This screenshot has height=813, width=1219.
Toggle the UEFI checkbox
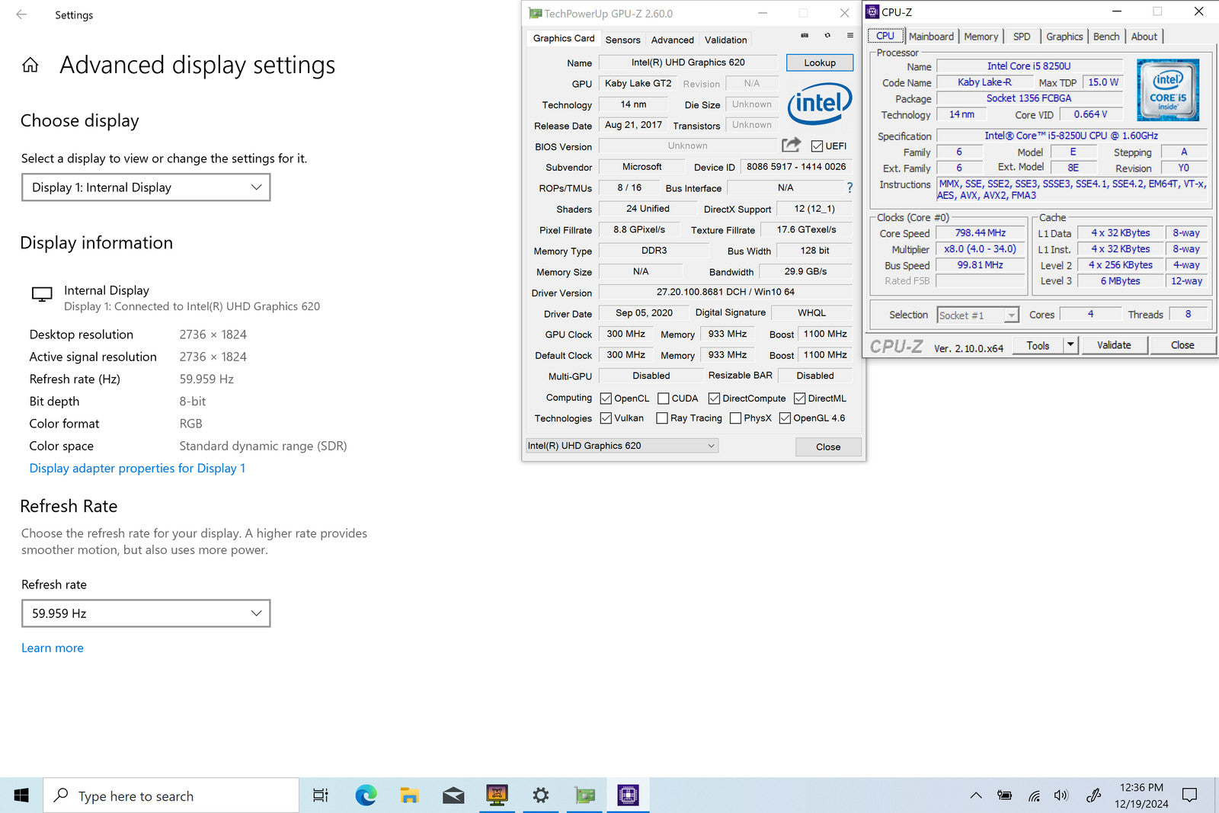[817, 146]
